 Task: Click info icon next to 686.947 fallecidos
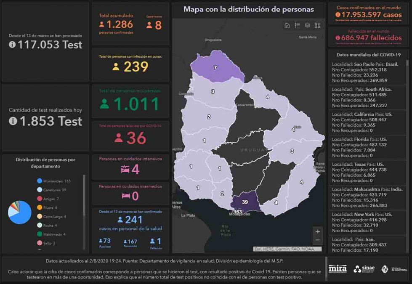tap(338, 38)
